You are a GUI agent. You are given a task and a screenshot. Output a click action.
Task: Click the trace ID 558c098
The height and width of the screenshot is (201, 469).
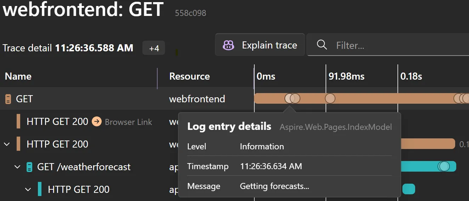191,13
